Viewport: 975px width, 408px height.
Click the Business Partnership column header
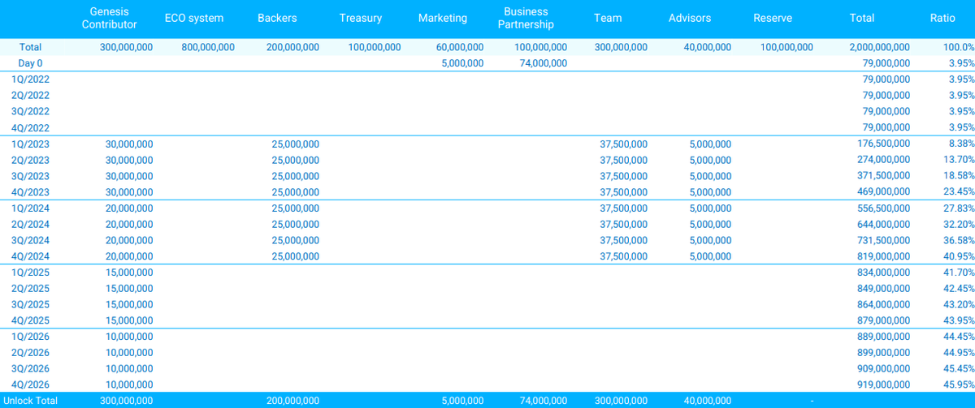click(x=526, y=18)
